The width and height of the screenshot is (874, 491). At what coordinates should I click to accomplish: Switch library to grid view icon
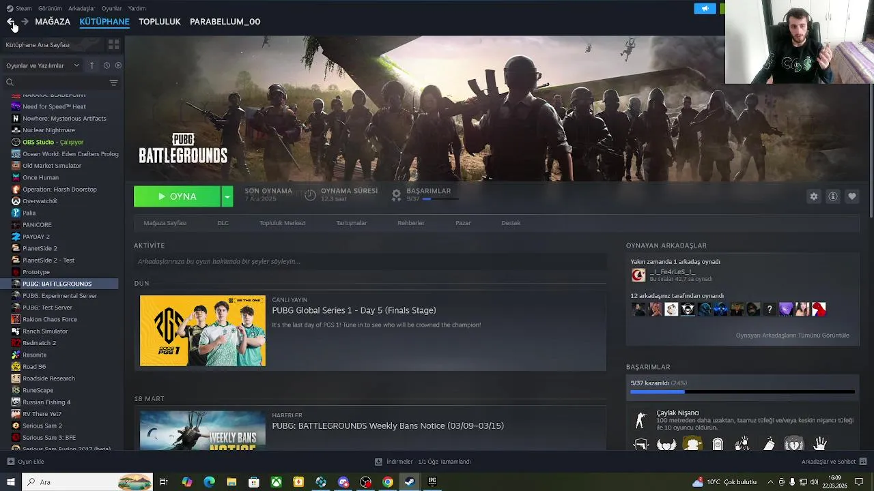click(113, 44)
